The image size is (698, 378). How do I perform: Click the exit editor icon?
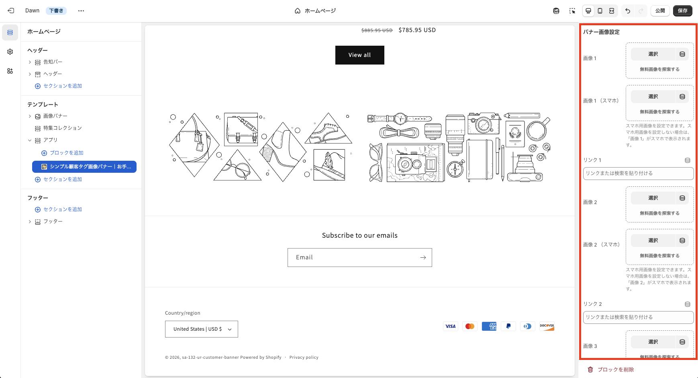click(x=11, y=11)
